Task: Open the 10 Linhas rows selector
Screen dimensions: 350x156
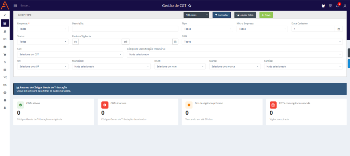Action: 196,15
